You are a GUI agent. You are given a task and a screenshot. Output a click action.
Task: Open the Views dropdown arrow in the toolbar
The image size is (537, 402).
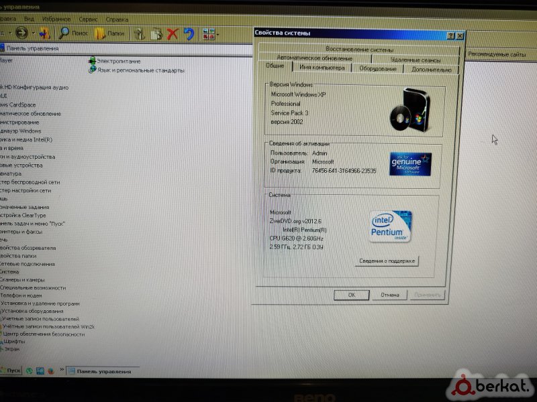pyautogui.click(x=217, y=35)
